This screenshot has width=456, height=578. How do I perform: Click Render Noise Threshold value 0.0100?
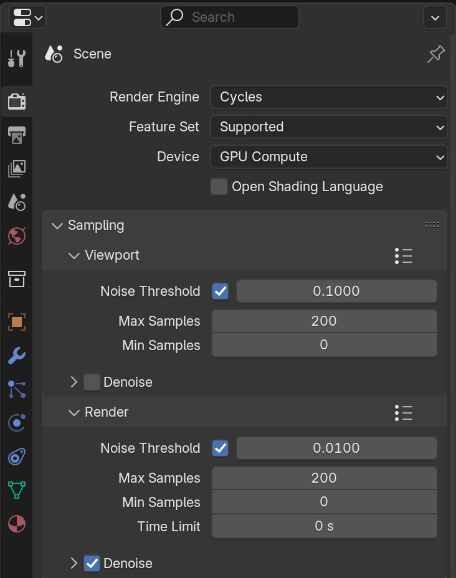(336, 448)
